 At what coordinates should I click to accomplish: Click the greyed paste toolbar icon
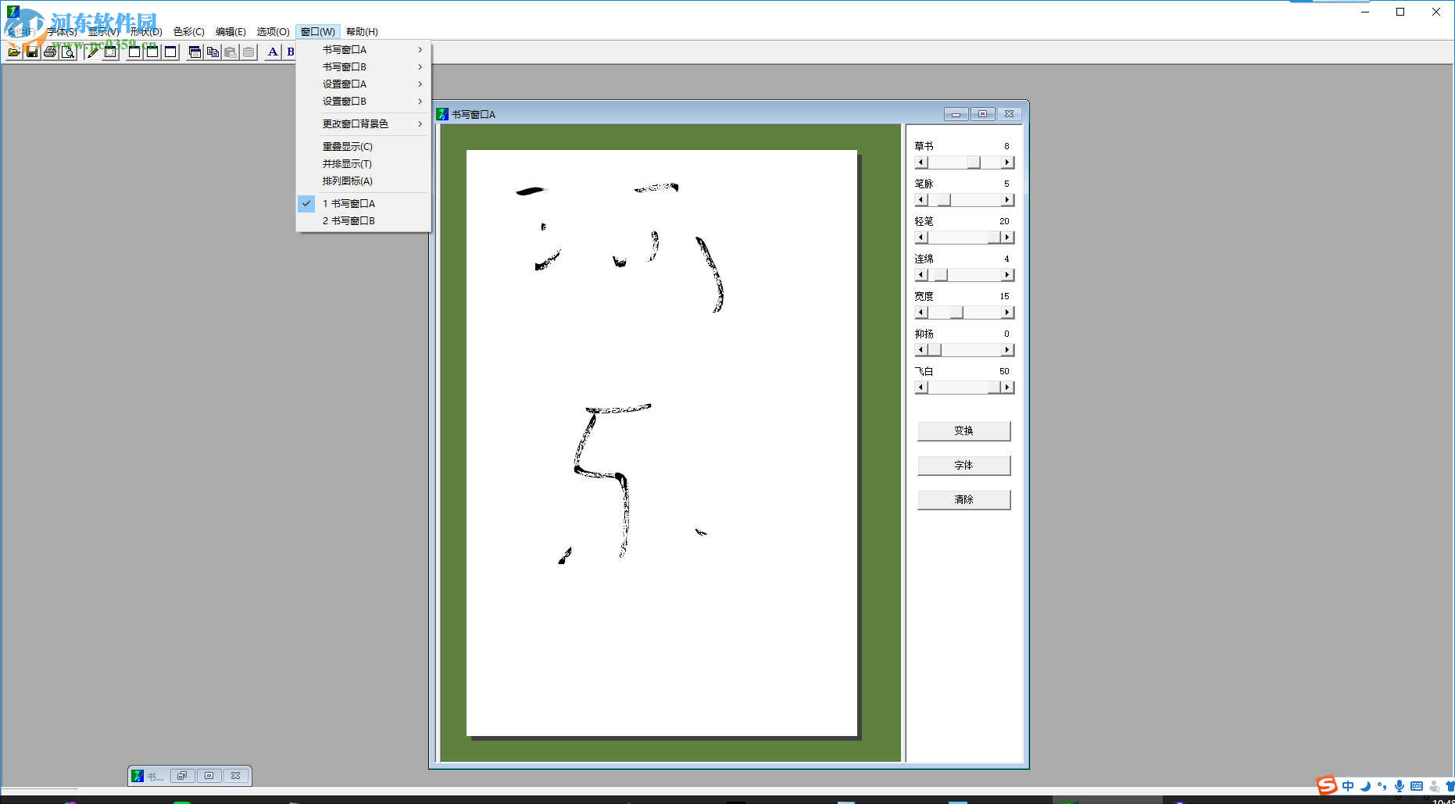231,52
